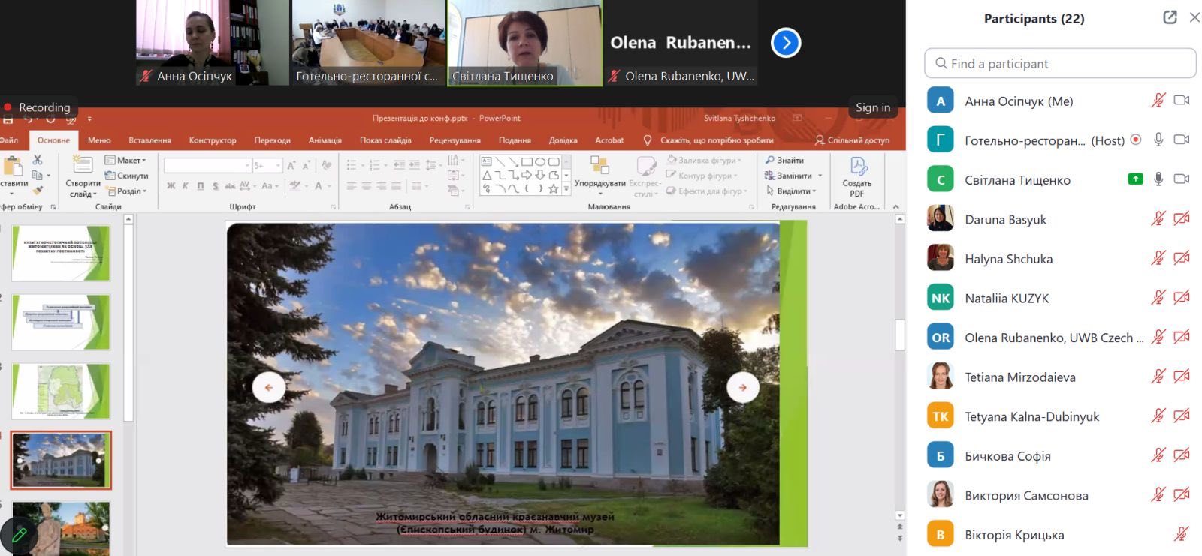Click Знайти find button
Viewport: 1202px width, 556px height.
pyautogui.click(x=784, y=160)
